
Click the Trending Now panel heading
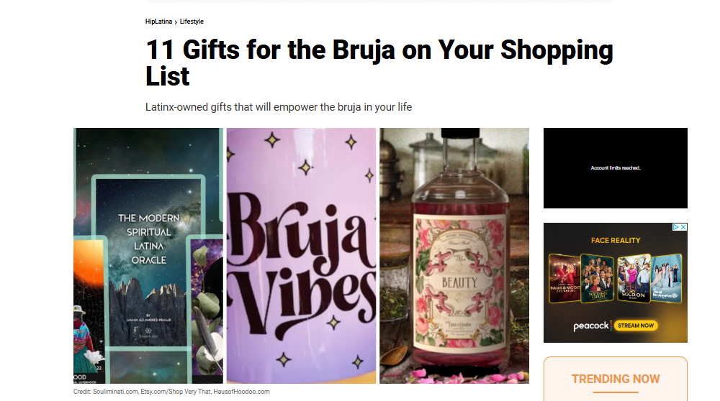pyautogui.click(x=616, y=379)
